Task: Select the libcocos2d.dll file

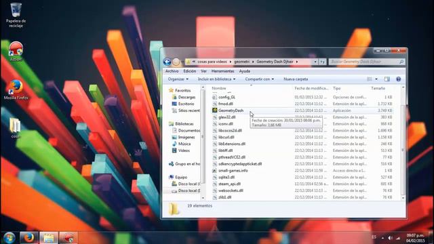Action: click(230, 130)
